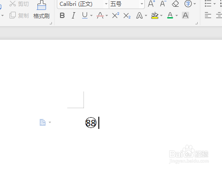Apply green font color

point(170,15)
